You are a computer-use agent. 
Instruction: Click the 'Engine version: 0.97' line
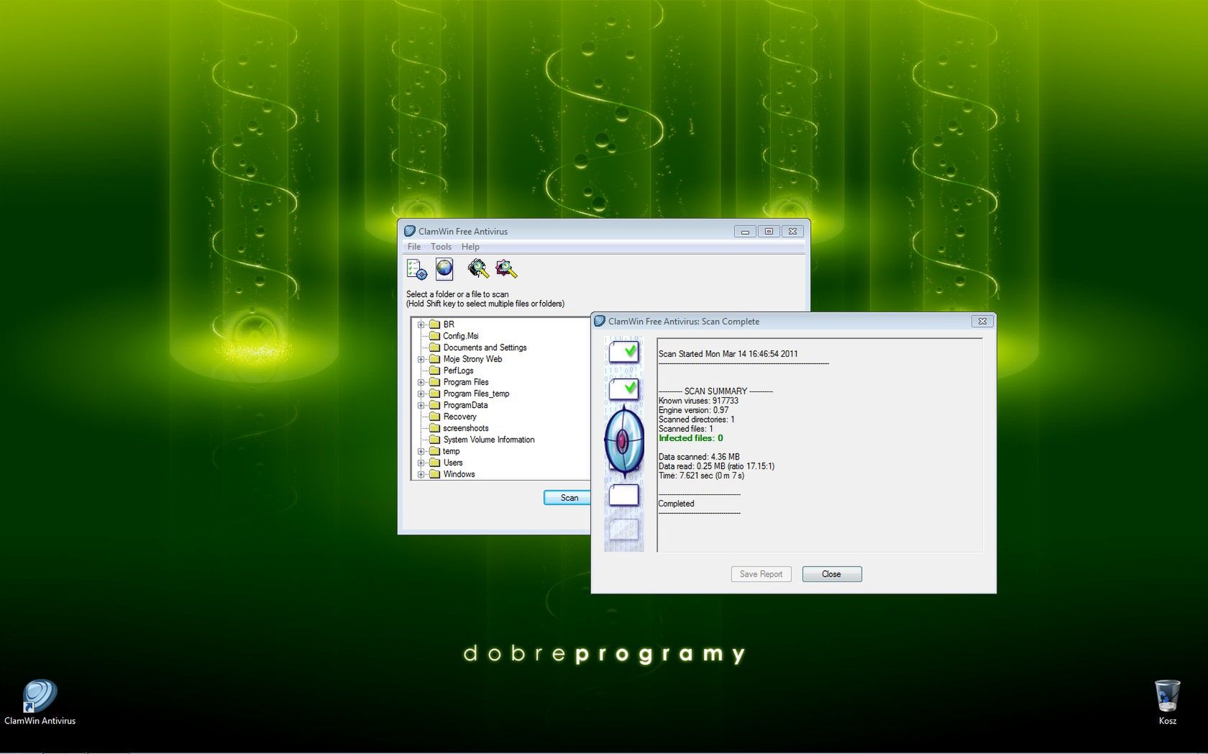694,410
